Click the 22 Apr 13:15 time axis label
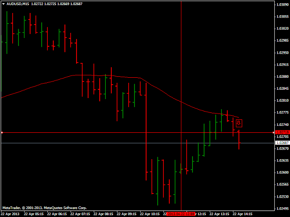 (x=219, y=214)
